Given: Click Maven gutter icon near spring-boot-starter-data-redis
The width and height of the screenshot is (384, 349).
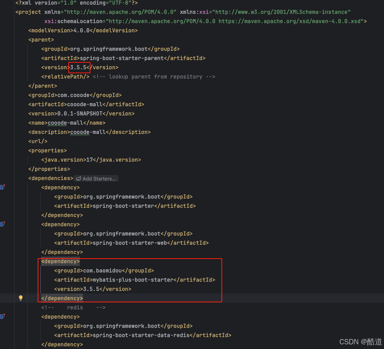Looking at the screenshot, I should [2, 316].
